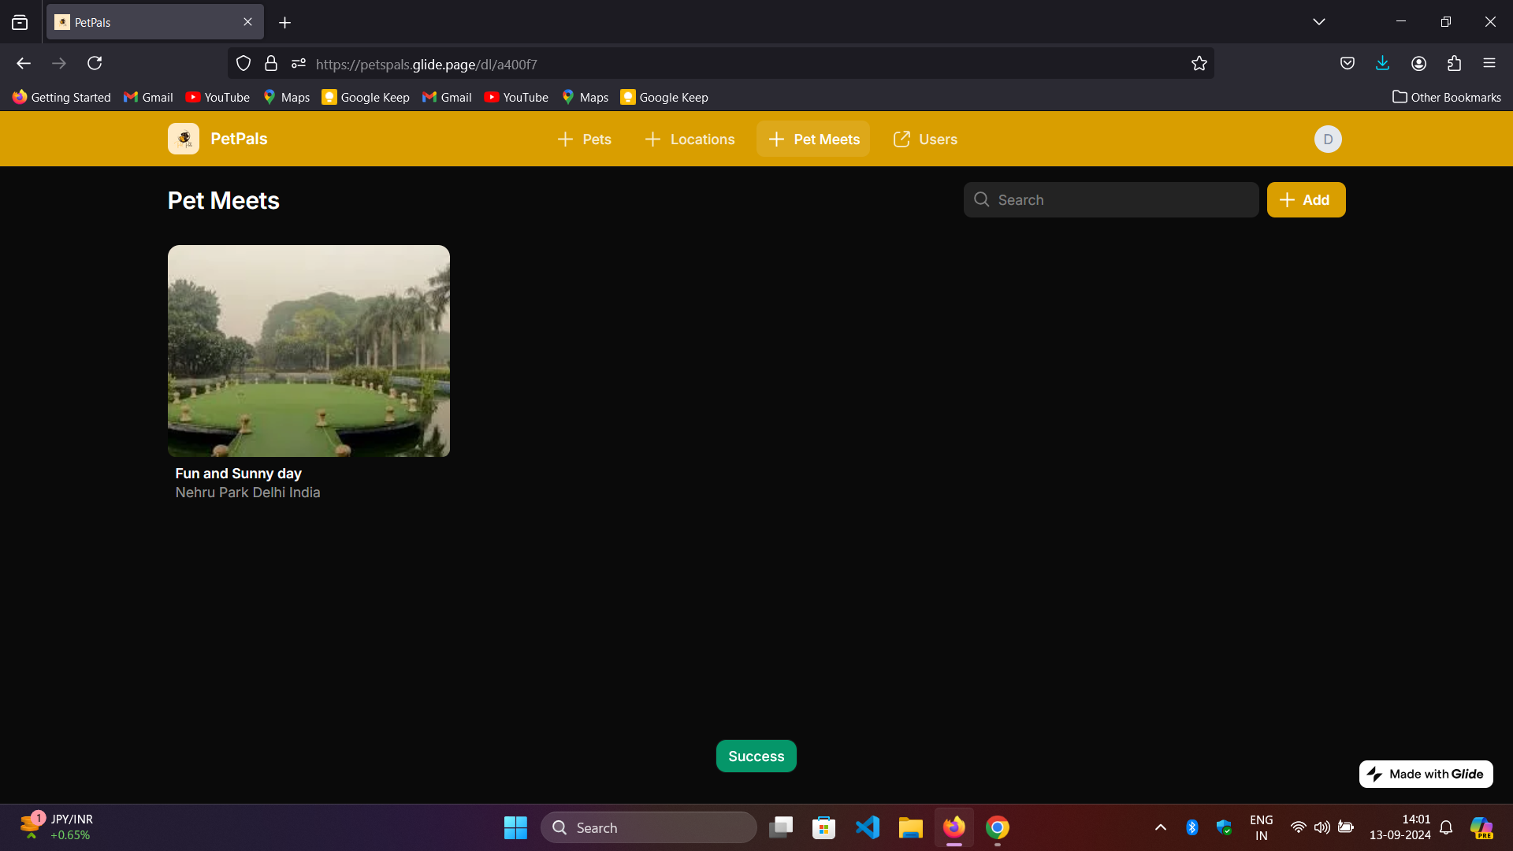Click the PetPals app logo
Image resolution: width=1513 pixels, height=851 pixels.
pyautogui.click(x=183, y=139)
